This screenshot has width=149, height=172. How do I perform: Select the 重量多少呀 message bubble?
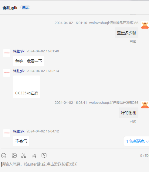click(127, 33)
